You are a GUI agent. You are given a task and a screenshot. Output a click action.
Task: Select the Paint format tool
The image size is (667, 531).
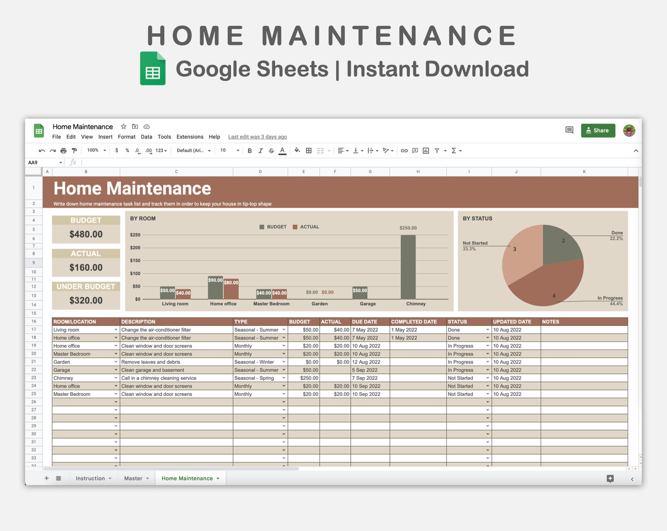click(74, 150)
